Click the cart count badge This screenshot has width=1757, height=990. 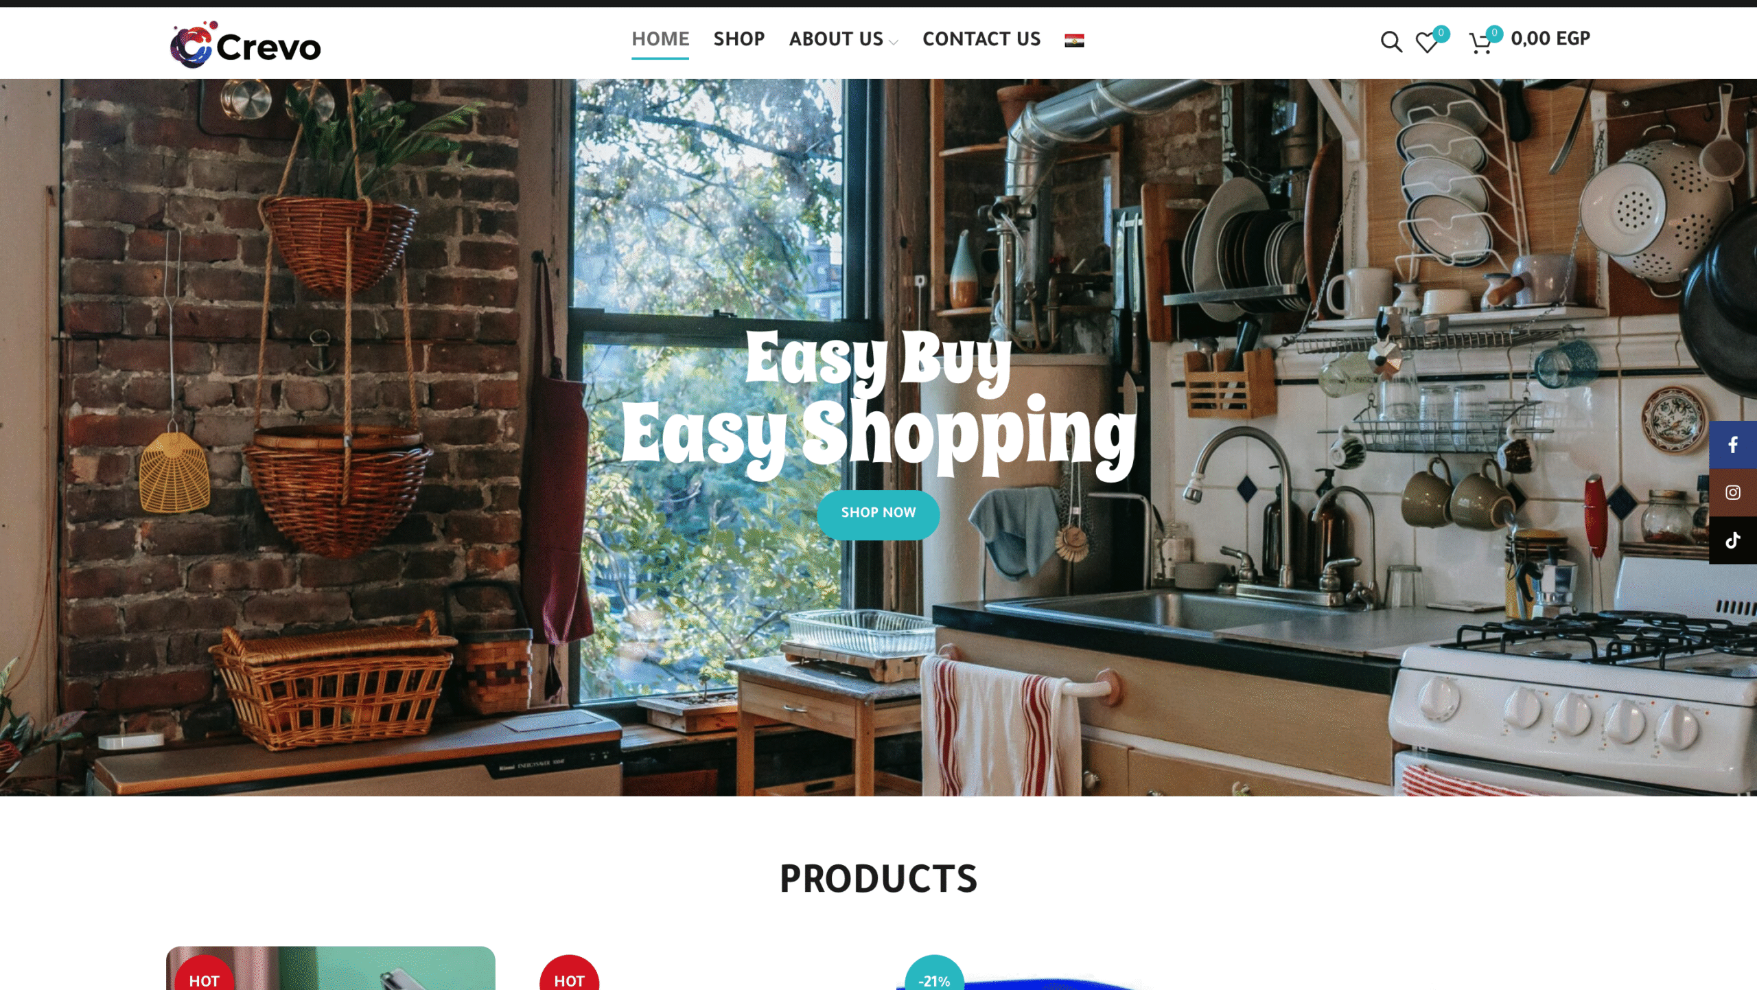(1494, 32)
